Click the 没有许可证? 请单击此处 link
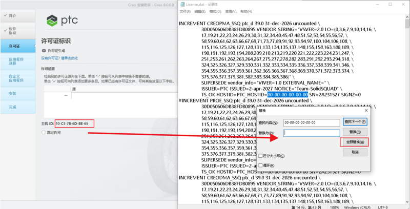 click(x=59, y=58)
